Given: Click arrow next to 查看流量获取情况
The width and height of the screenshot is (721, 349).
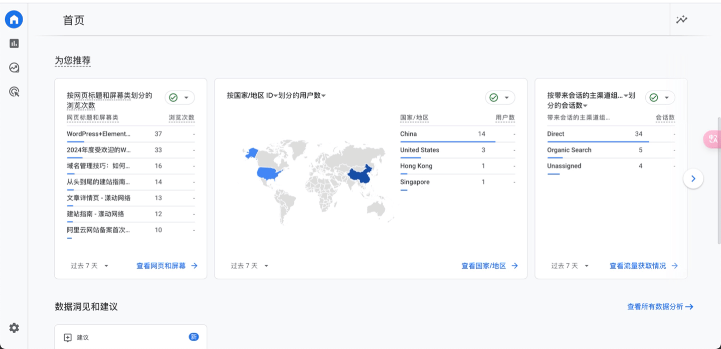Looking at the screenshot, I should click(x=674, y=266).
